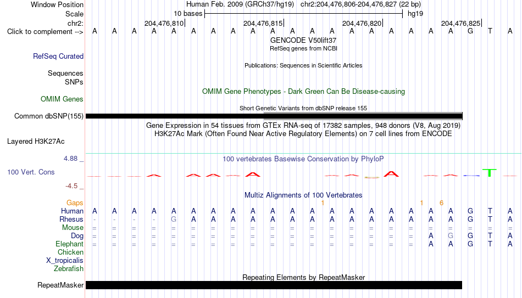Screen dimensions: 522x298
Task: Select the Dog species row label
Action: point(77,236)
